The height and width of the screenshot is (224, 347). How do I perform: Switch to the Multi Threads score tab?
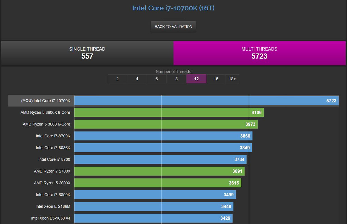coord(260,53)
